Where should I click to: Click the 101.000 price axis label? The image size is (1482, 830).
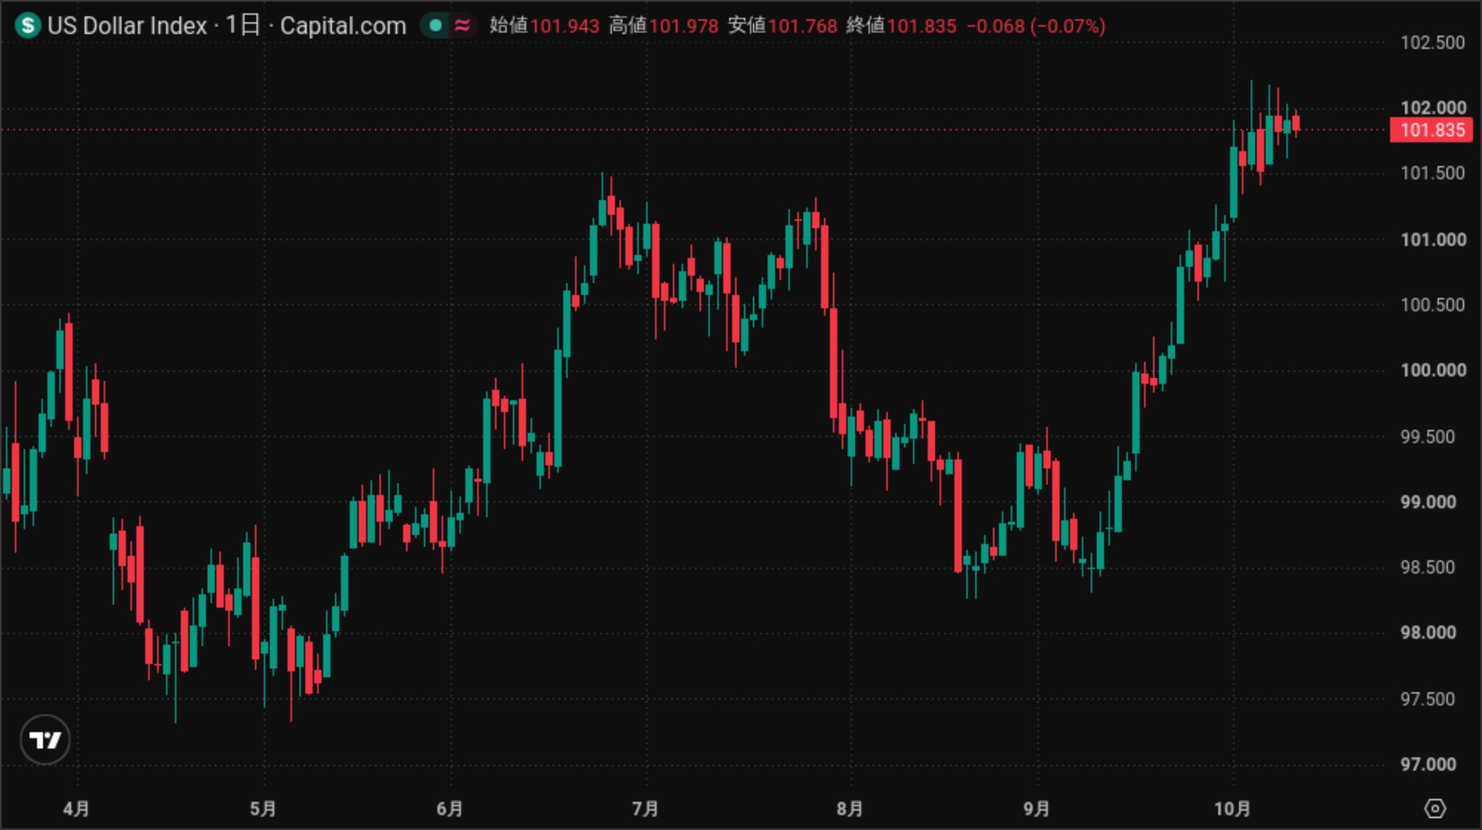(1433, 239)
